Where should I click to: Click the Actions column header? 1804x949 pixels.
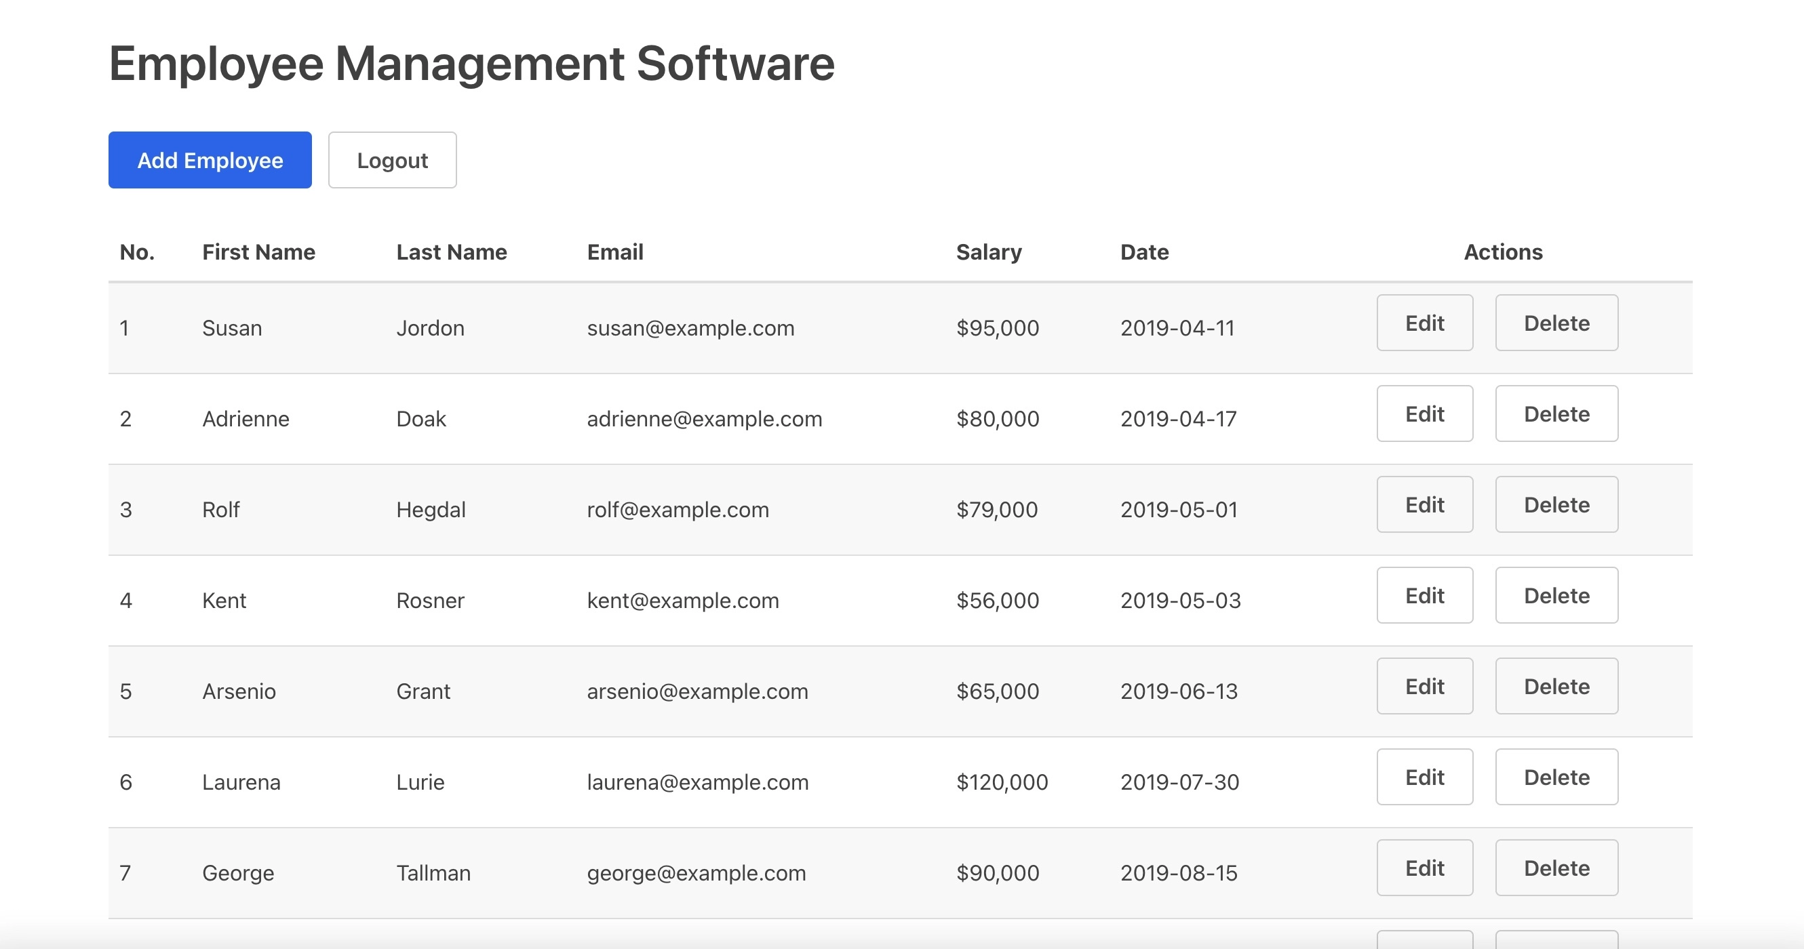coord(1504,251)
